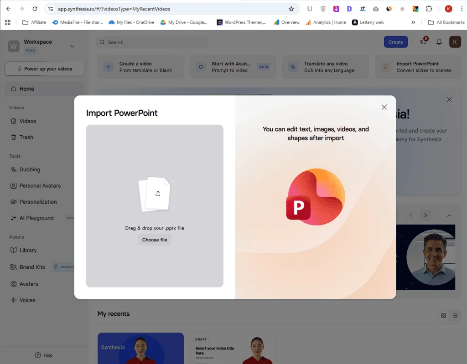The height and width of the screenshot is (364, 467).
Task: Click the PowerPoint logo graphic
Action: (316, 197)
